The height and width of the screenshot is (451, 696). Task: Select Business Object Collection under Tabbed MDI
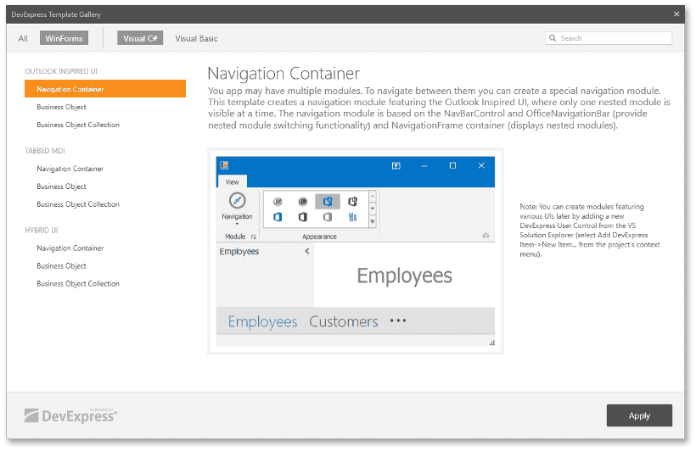78,204
